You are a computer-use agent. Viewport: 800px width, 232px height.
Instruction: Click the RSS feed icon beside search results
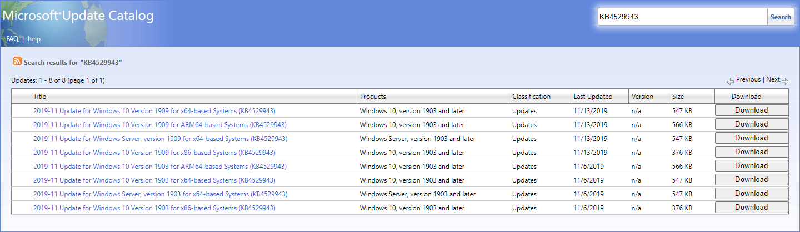click(17, 62)
